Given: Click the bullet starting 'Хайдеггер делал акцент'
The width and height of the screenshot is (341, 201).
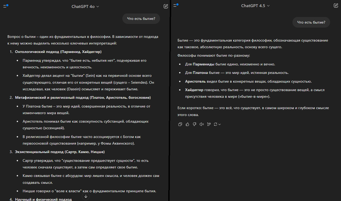Looking at the screenshot, I should [x=89, y=82].
